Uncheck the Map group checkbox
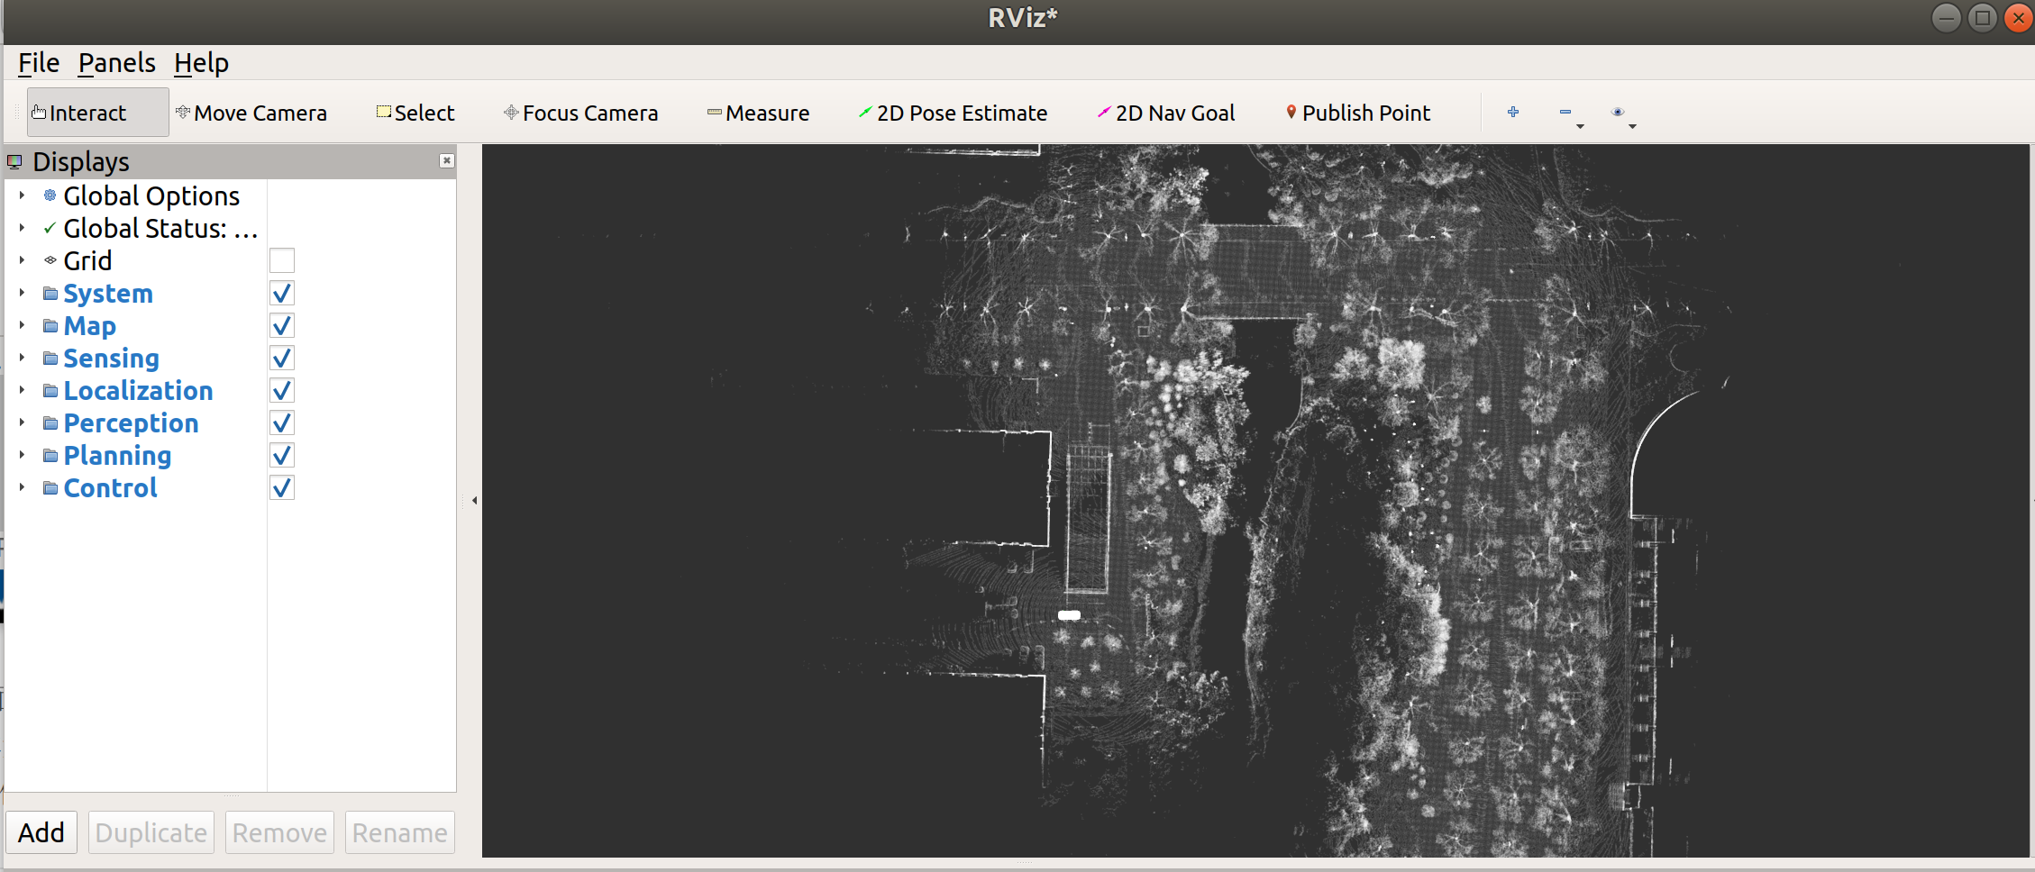 [x=282, y=325]
